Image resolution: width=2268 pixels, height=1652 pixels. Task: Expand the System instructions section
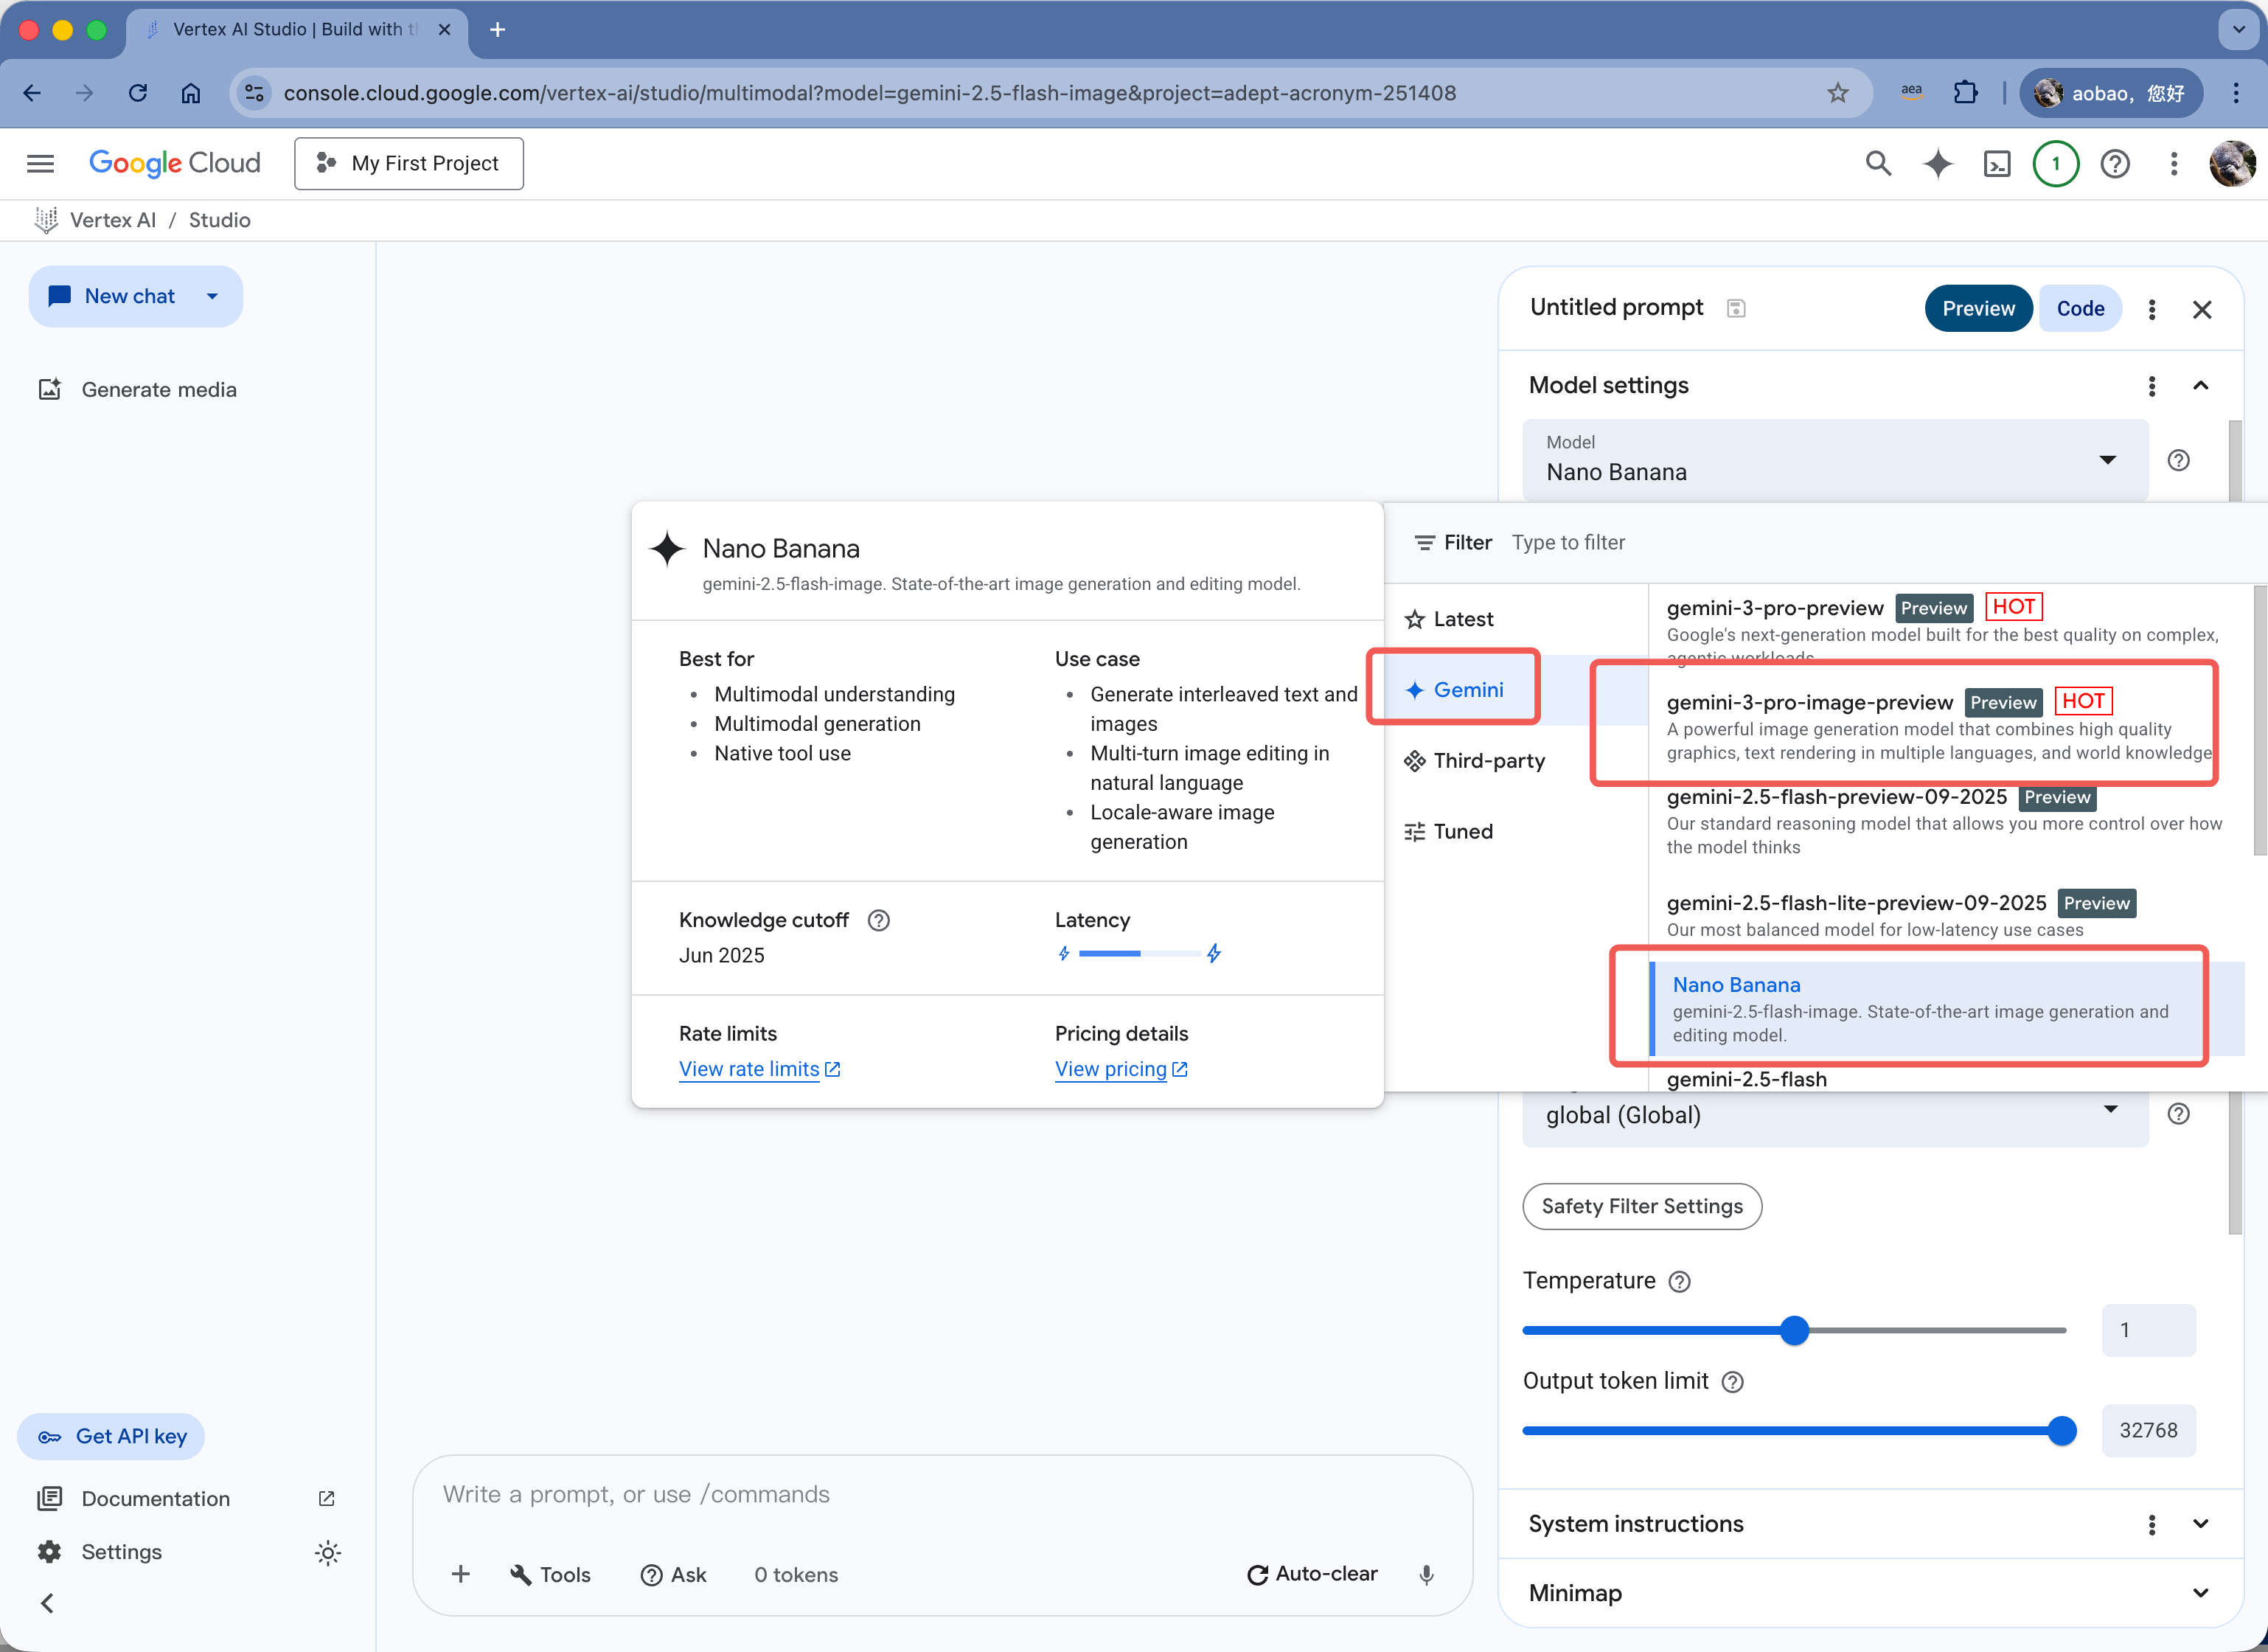pyautogui.click(x=2200, y=1524)
